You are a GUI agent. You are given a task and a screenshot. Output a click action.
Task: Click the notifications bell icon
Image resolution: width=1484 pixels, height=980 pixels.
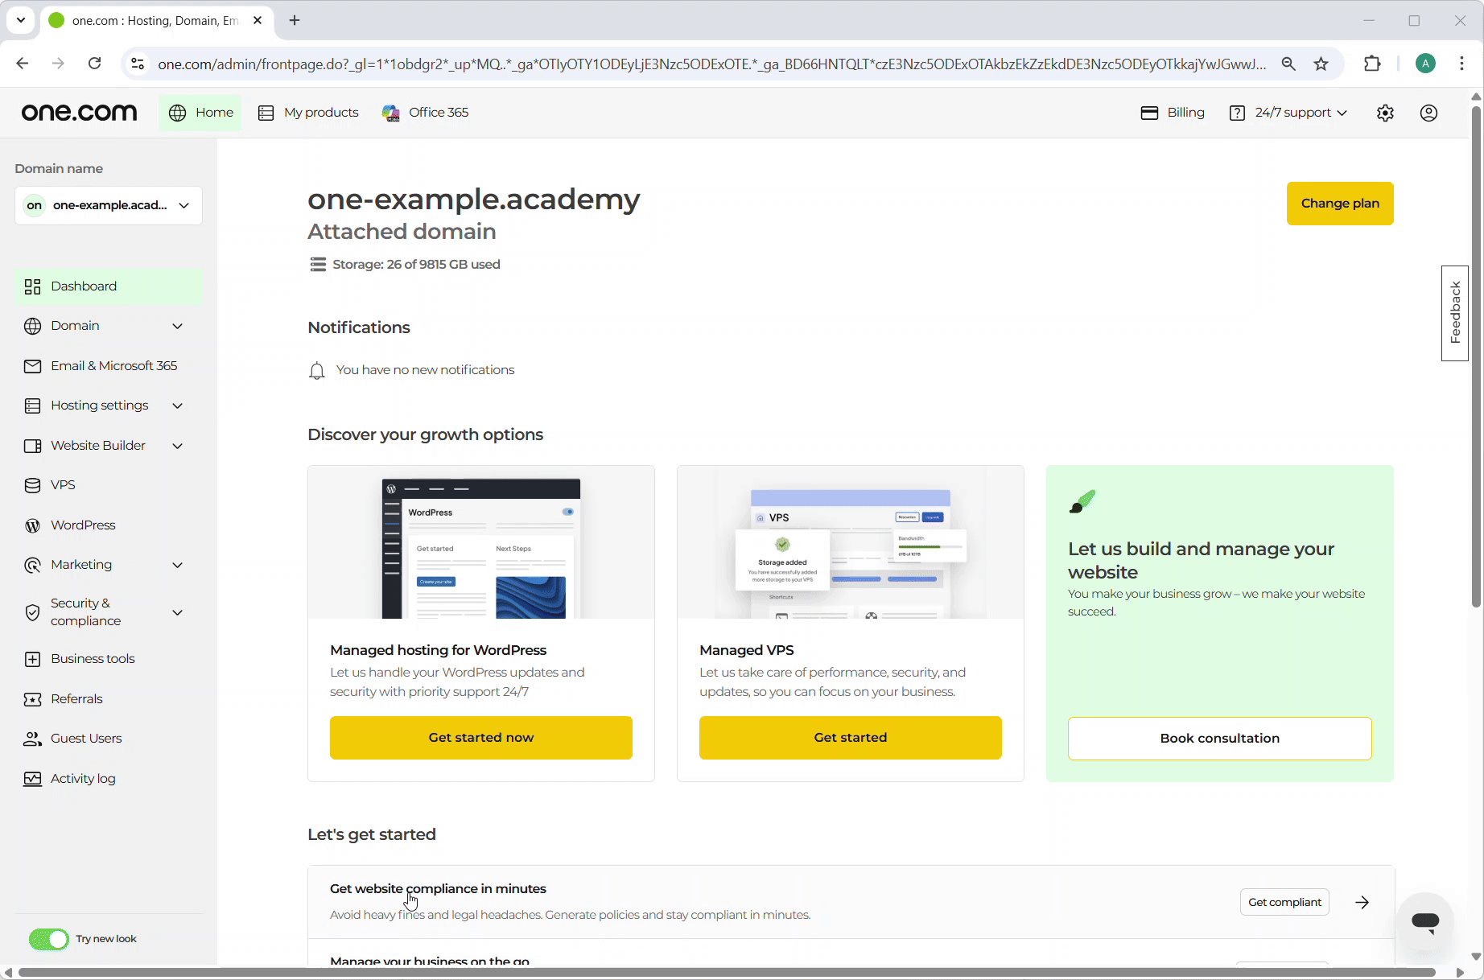click(x=317, y=371)
